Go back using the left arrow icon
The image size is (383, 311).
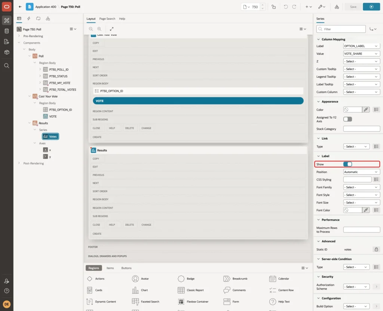20,7
